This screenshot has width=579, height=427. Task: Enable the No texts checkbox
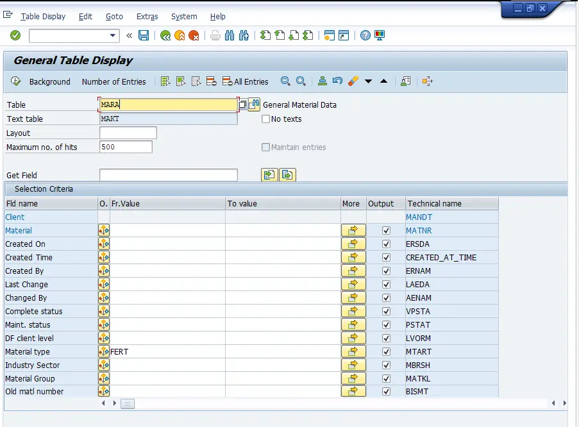coord(266,119)
